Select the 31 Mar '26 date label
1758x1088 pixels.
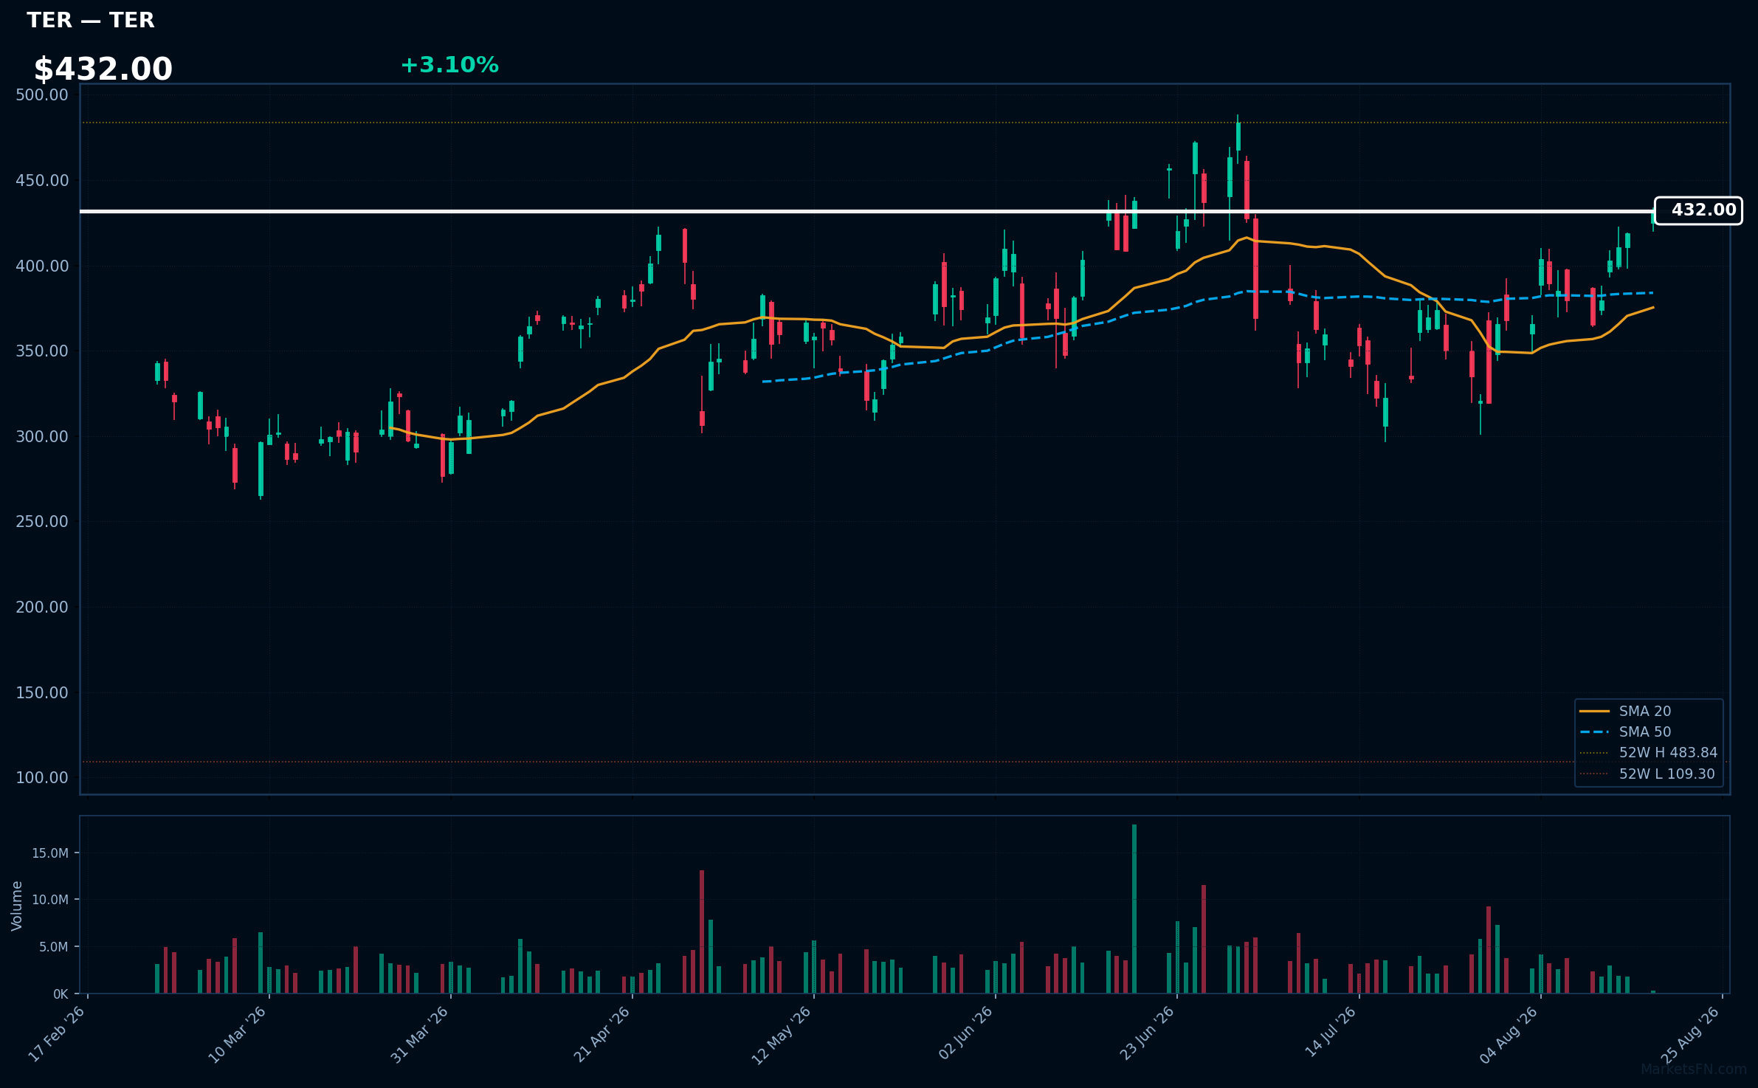coord(420,1034)
